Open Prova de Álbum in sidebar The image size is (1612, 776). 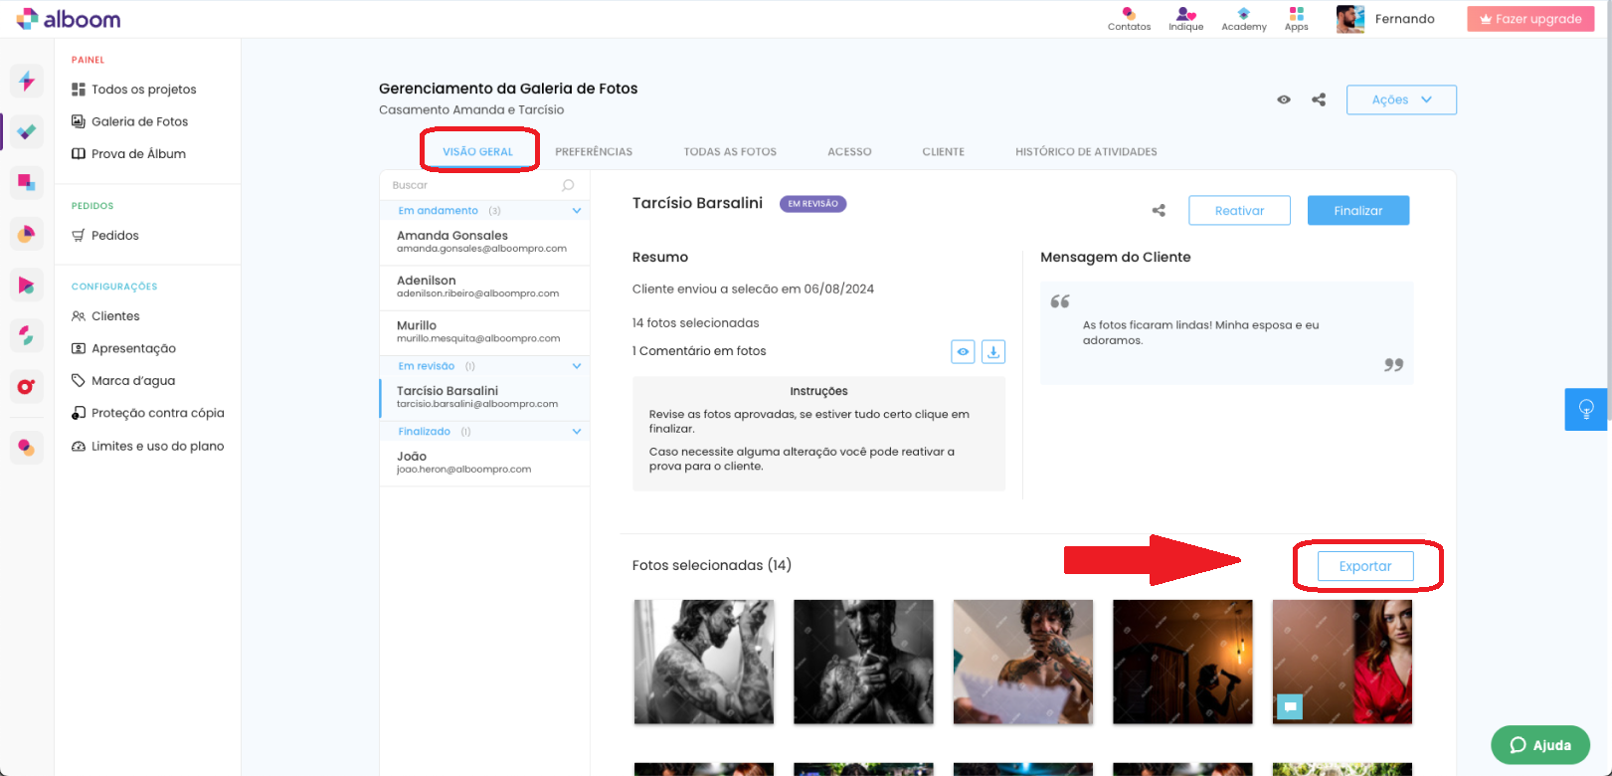(129, 154)
